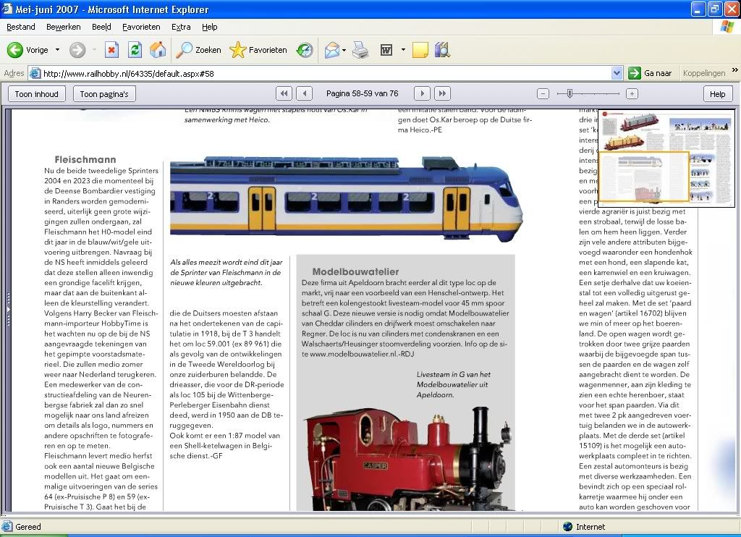741x537 pixels.
Task: Click the Toon pagina's button
Action: point(104,93)
